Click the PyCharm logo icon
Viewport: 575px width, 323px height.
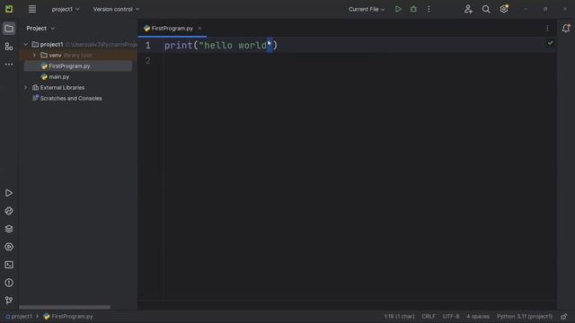(x=9, y=9)
